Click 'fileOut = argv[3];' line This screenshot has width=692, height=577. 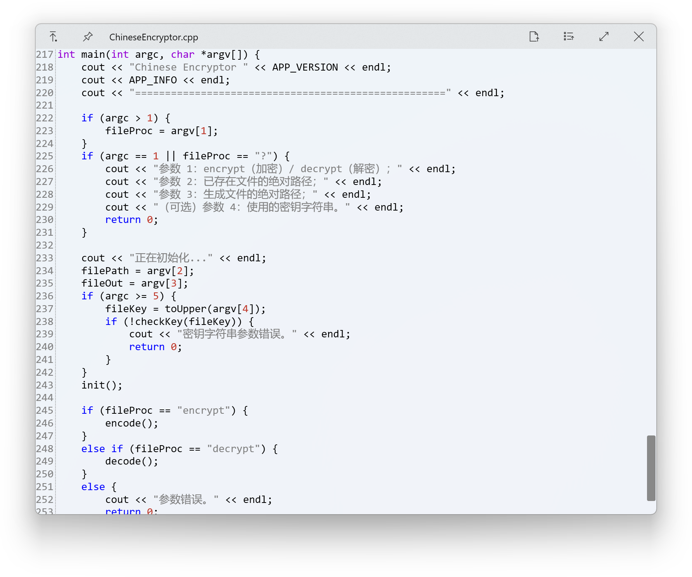click(x=135, y=283)
